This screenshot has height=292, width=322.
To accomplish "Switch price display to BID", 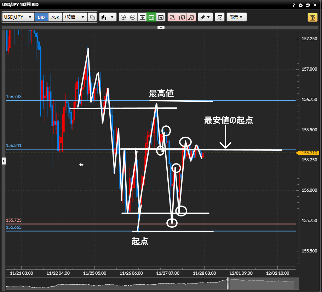I will 41,17.
